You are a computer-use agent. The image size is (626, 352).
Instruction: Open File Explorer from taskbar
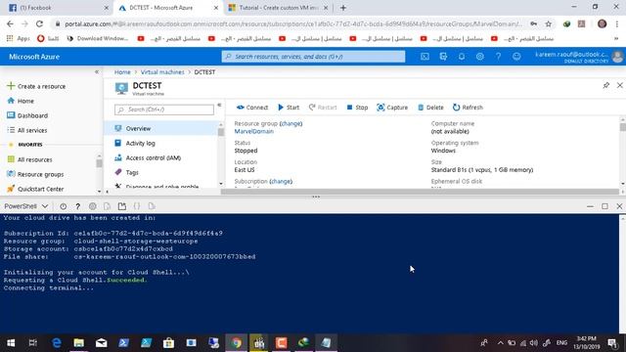(78, 343)
